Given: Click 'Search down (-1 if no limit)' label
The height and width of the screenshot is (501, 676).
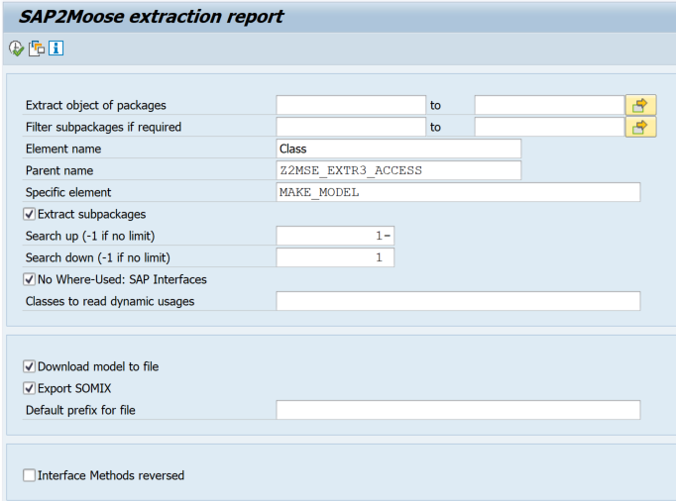Looking at the screenshot, I should coord(98,257).
